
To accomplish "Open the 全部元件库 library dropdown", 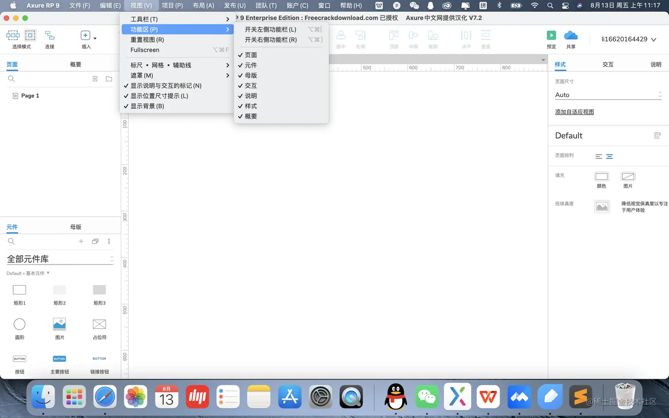I will click(60, 259).
